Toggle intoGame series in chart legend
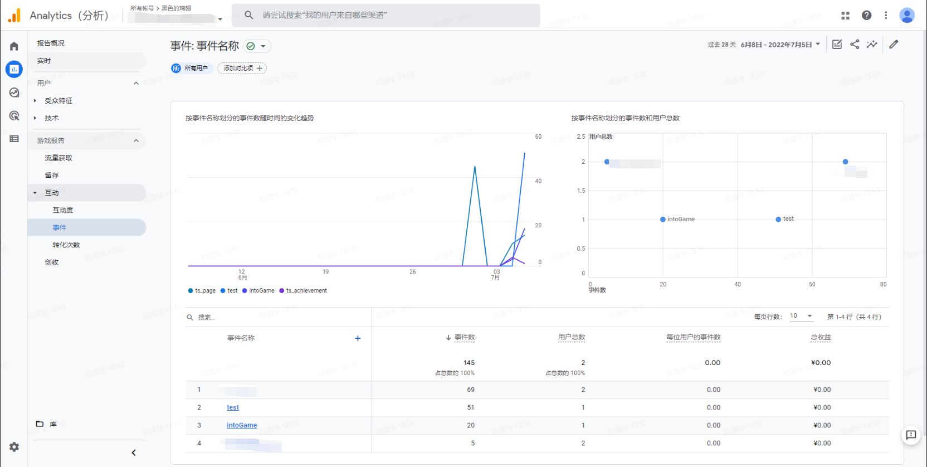 click(258, 290)
